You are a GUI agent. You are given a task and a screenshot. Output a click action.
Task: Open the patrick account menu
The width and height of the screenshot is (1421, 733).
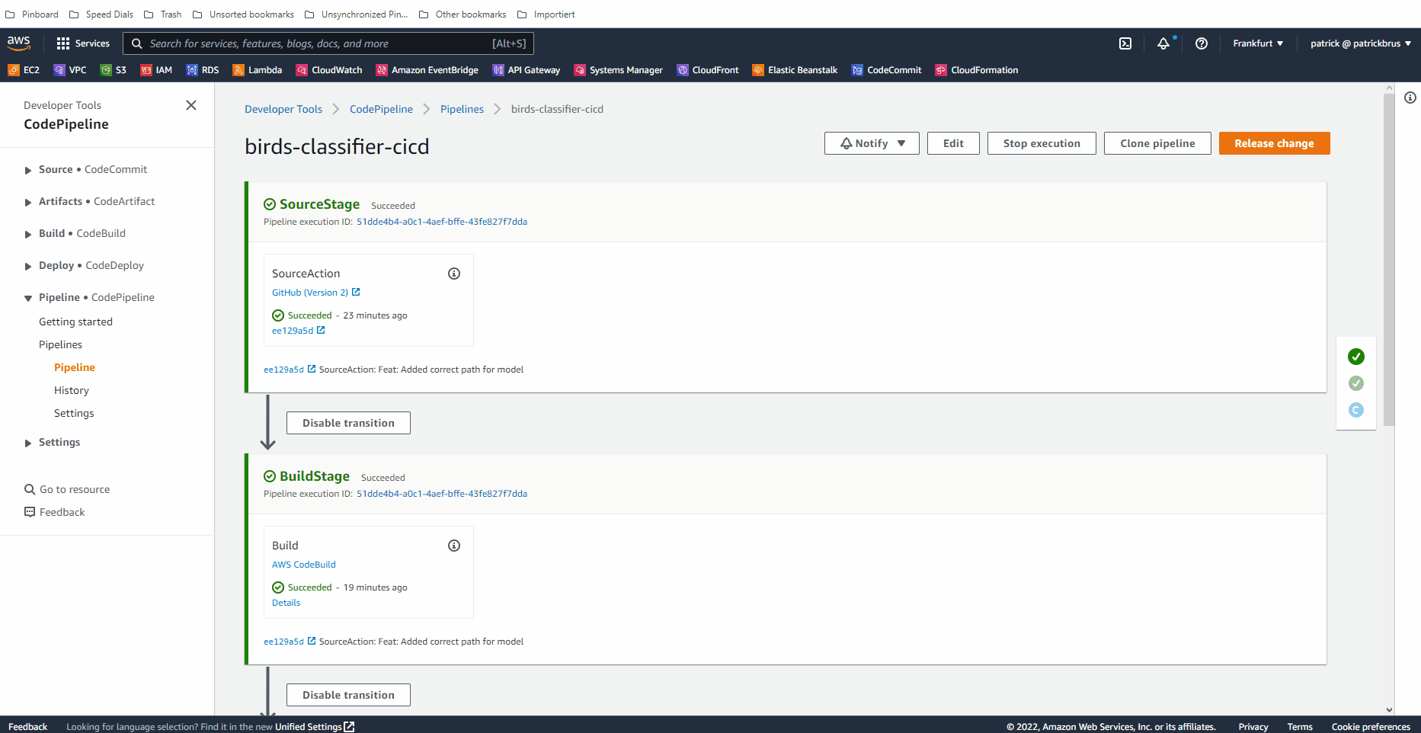[1361, 43]
